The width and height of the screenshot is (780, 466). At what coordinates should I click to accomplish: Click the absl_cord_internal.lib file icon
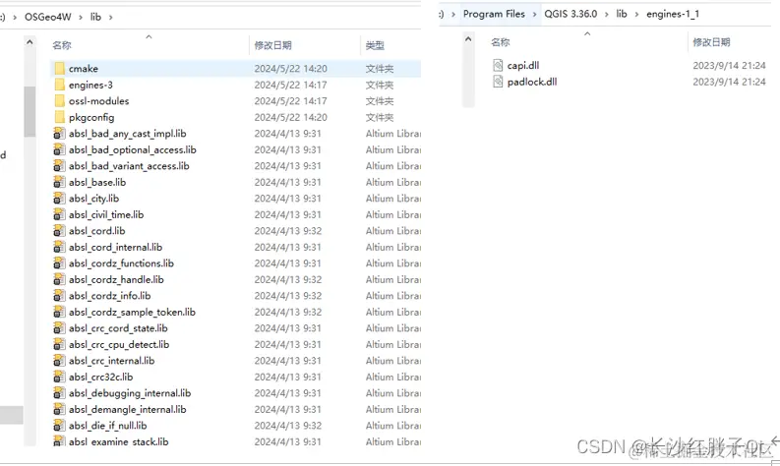[59, 247]
